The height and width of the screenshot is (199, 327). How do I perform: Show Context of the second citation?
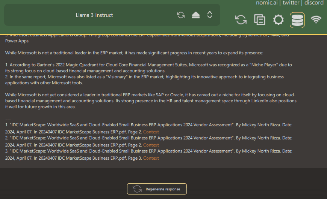pos(151,145)
